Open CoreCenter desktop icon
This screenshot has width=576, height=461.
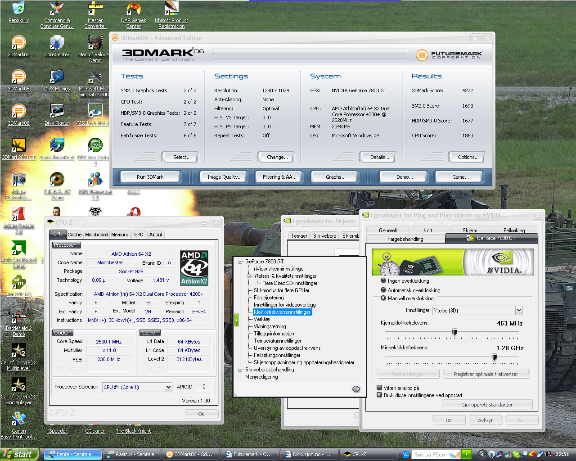click(57, 46)
